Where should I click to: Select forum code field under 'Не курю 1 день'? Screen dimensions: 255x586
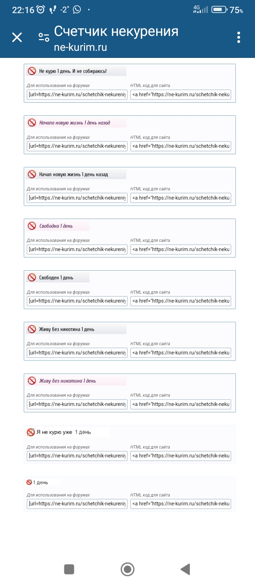point(77,94)
